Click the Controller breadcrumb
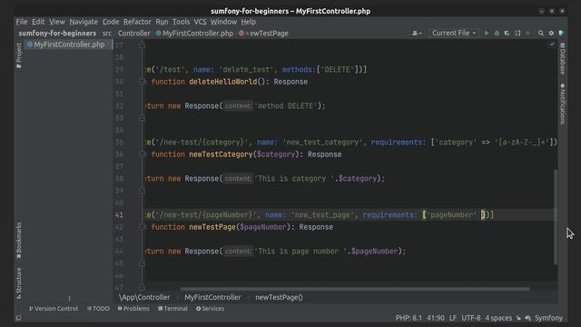 133,33
